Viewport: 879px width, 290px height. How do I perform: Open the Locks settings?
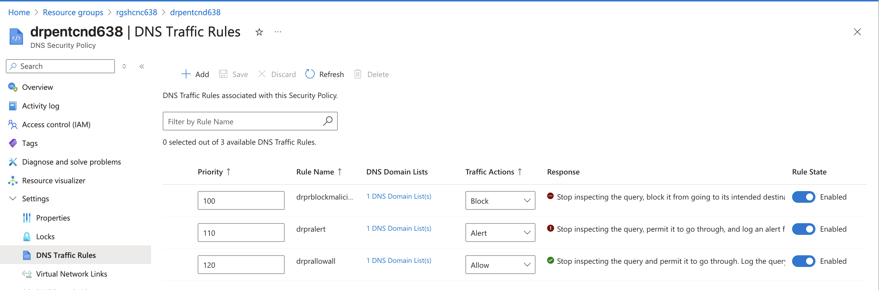pyautogui.click(x=45, y=236)
